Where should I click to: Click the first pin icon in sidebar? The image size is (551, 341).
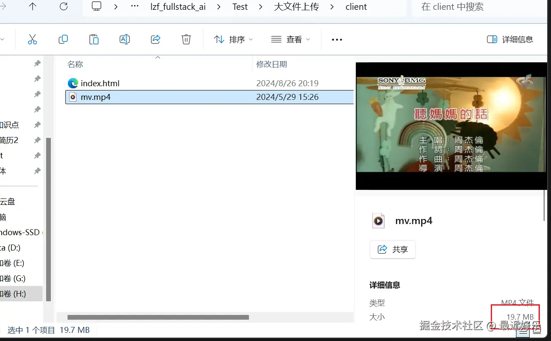37,63
